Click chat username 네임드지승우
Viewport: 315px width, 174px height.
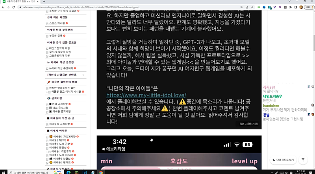click(x=272, y=96)
